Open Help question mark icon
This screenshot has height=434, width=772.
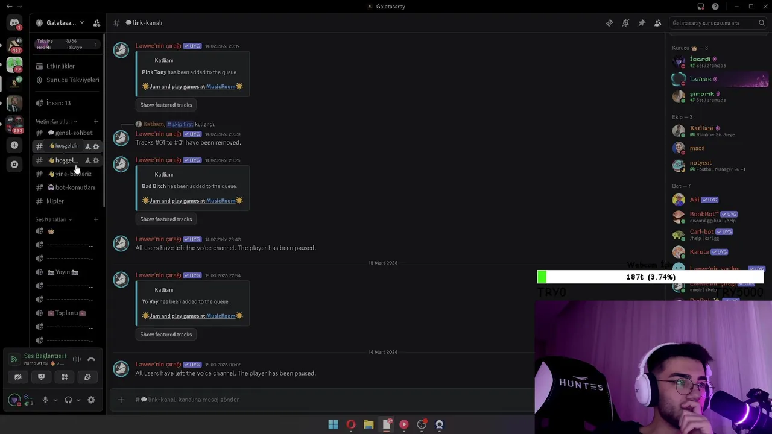click(x=715, y=7)
